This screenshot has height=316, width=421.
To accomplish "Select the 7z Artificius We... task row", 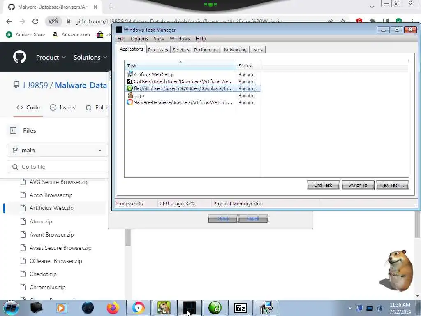I will click(192, 81).
